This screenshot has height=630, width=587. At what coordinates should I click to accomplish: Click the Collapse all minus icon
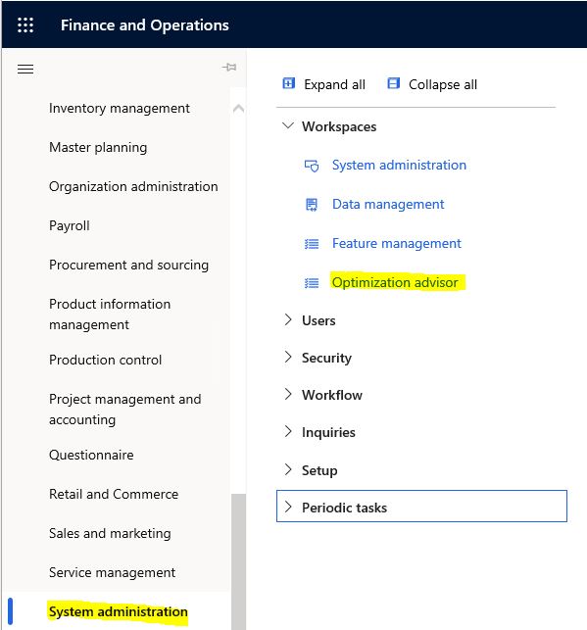pos(393,83)
